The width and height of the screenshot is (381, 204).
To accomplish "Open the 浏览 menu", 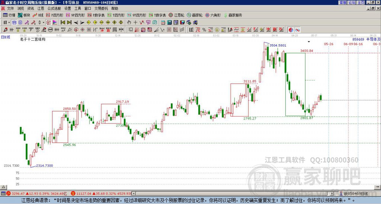I will coord(20,9).
